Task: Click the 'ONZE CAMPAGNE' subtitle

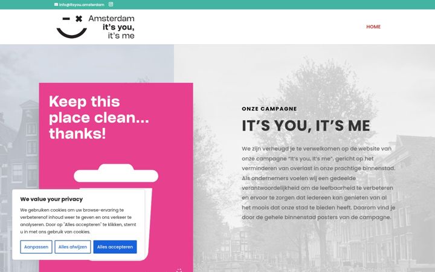Action: point(269,109)
